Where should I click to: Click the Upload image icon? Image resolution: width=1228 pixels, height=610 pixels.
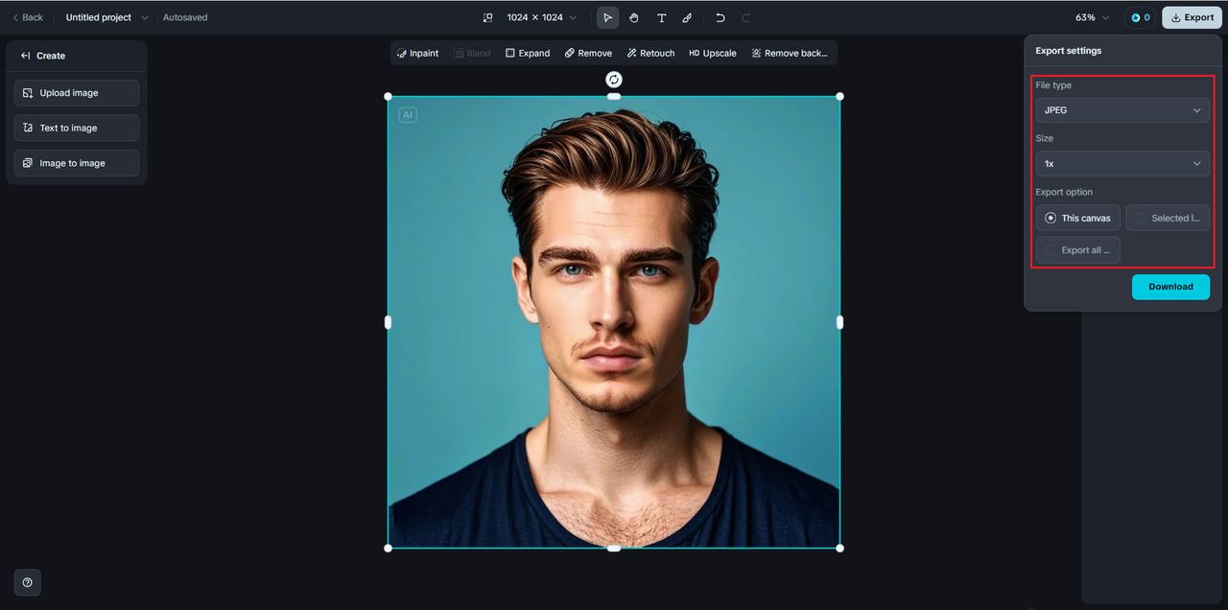tap(28, 93)
